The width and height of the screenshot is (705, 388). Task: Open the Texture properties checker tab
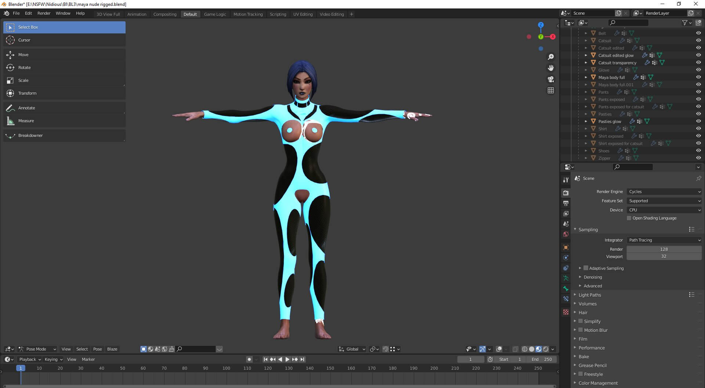pyautogui.click(x=566, y=312)
